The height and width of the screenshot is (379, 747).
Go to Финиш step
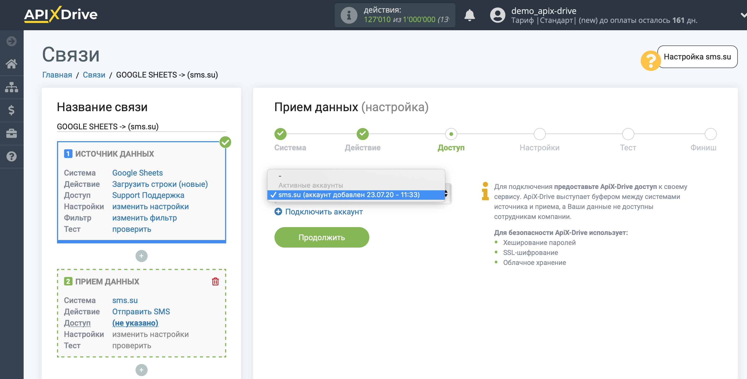pyautogui.click(x=710, y=134)
